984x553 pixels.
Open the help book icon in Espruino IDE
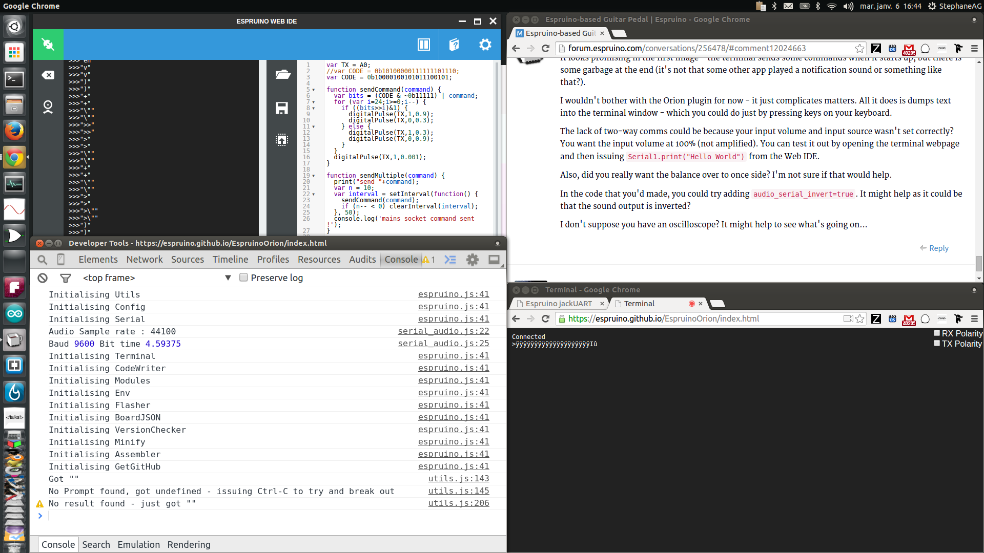tap(454, 45)
